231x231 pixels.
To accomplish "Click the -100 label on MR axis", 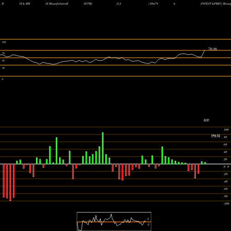I will coord(226,204).
